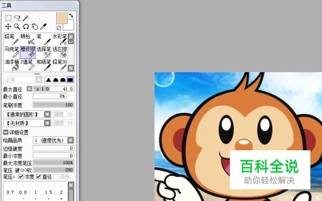This screenshot has width=322, height=201.
Task: Choose the 和纸笔 paper brush
Action: tap(44, 65)
